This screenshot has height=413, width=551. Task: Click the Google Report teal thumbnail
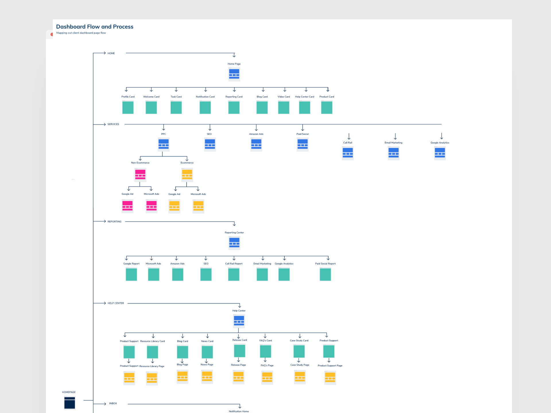pyautogui.click(x=131, y=274)
